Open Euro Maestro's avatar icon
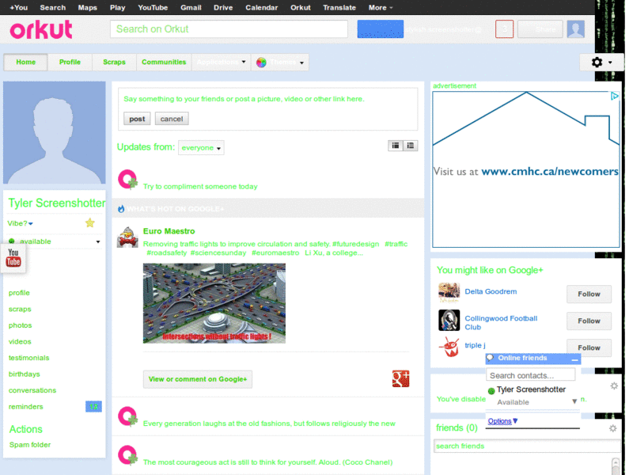 pyautogui.click(x=127, y=237)
